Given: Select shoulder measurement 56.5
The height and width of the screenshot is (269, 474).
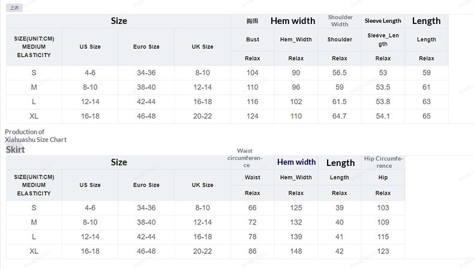Looking at the screenshot, I should coord(340,72).
